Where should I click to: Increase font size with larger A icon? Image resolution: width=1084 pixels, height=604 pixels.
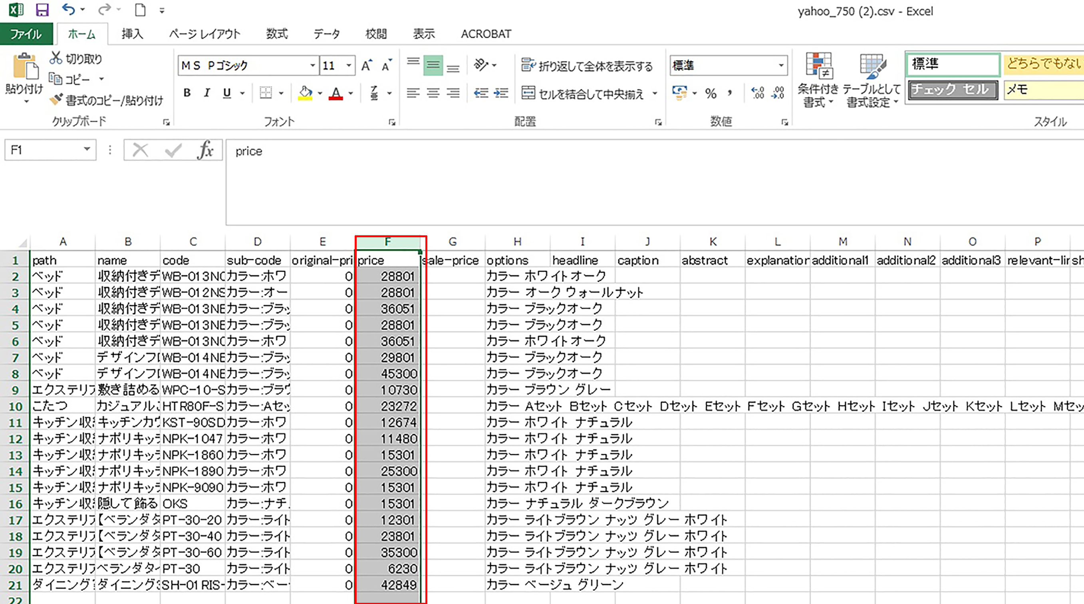(x=367, y=66)
